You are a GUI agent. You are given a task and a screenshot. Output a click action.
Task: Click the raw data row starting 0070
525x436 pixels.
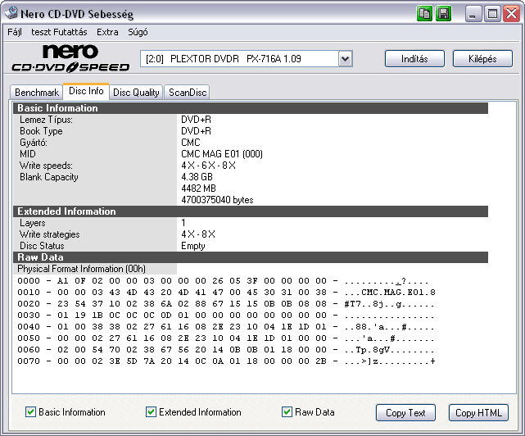click(226, 361)
